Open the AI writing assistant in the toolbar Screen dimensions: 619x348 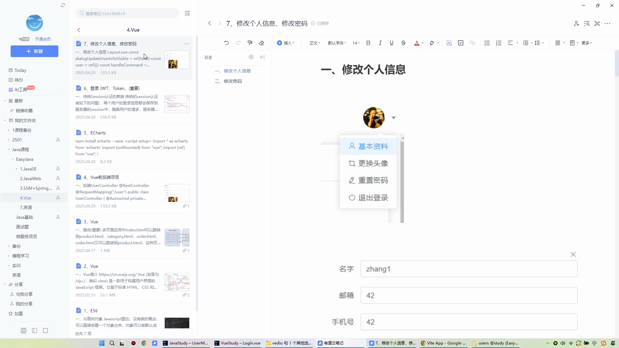coord(449,43)
